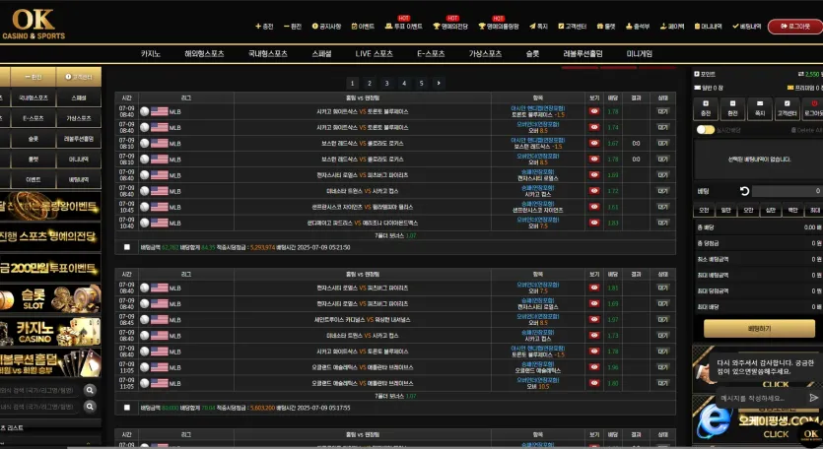
Task: Go to page 3 of bet list
Action: [386, 83]
